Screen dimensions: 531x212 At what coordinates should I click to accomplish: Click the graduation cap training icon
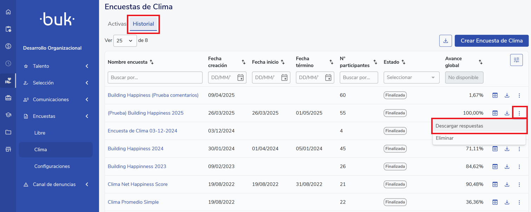pos(8,115)
